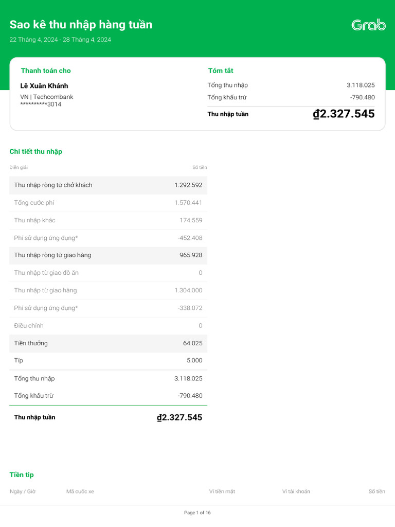The image size is (395, 527).
Task: Click the statement title 'Sao kê thu nhập hàng tuần'
Action: [81, 25]
